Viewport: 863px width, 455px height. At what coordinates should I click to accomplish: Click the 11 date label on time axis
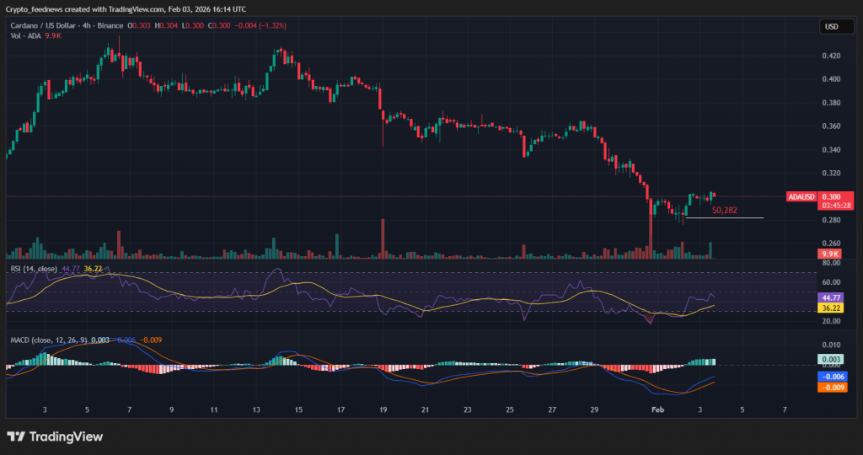tap(213, 409)
